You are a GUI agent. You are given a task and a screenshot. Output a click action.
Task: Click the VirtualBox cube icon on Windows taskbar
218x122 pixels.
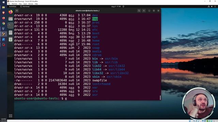click(x=3, y=28)
